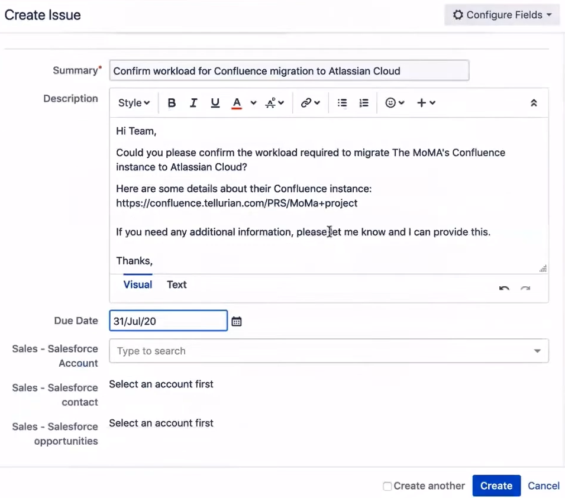Insert a bulleted list
Screen dimensions: 565x498
point(343,103)
